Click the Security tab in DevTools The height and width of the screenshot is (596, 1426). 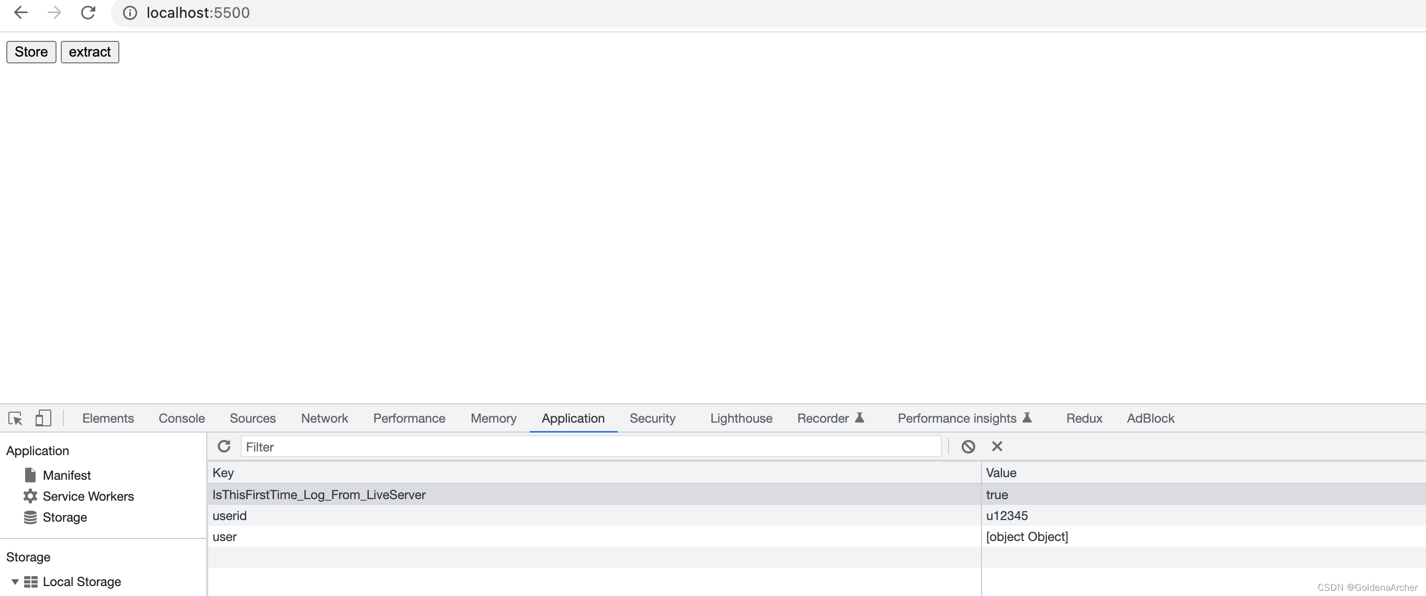[652, 417]
